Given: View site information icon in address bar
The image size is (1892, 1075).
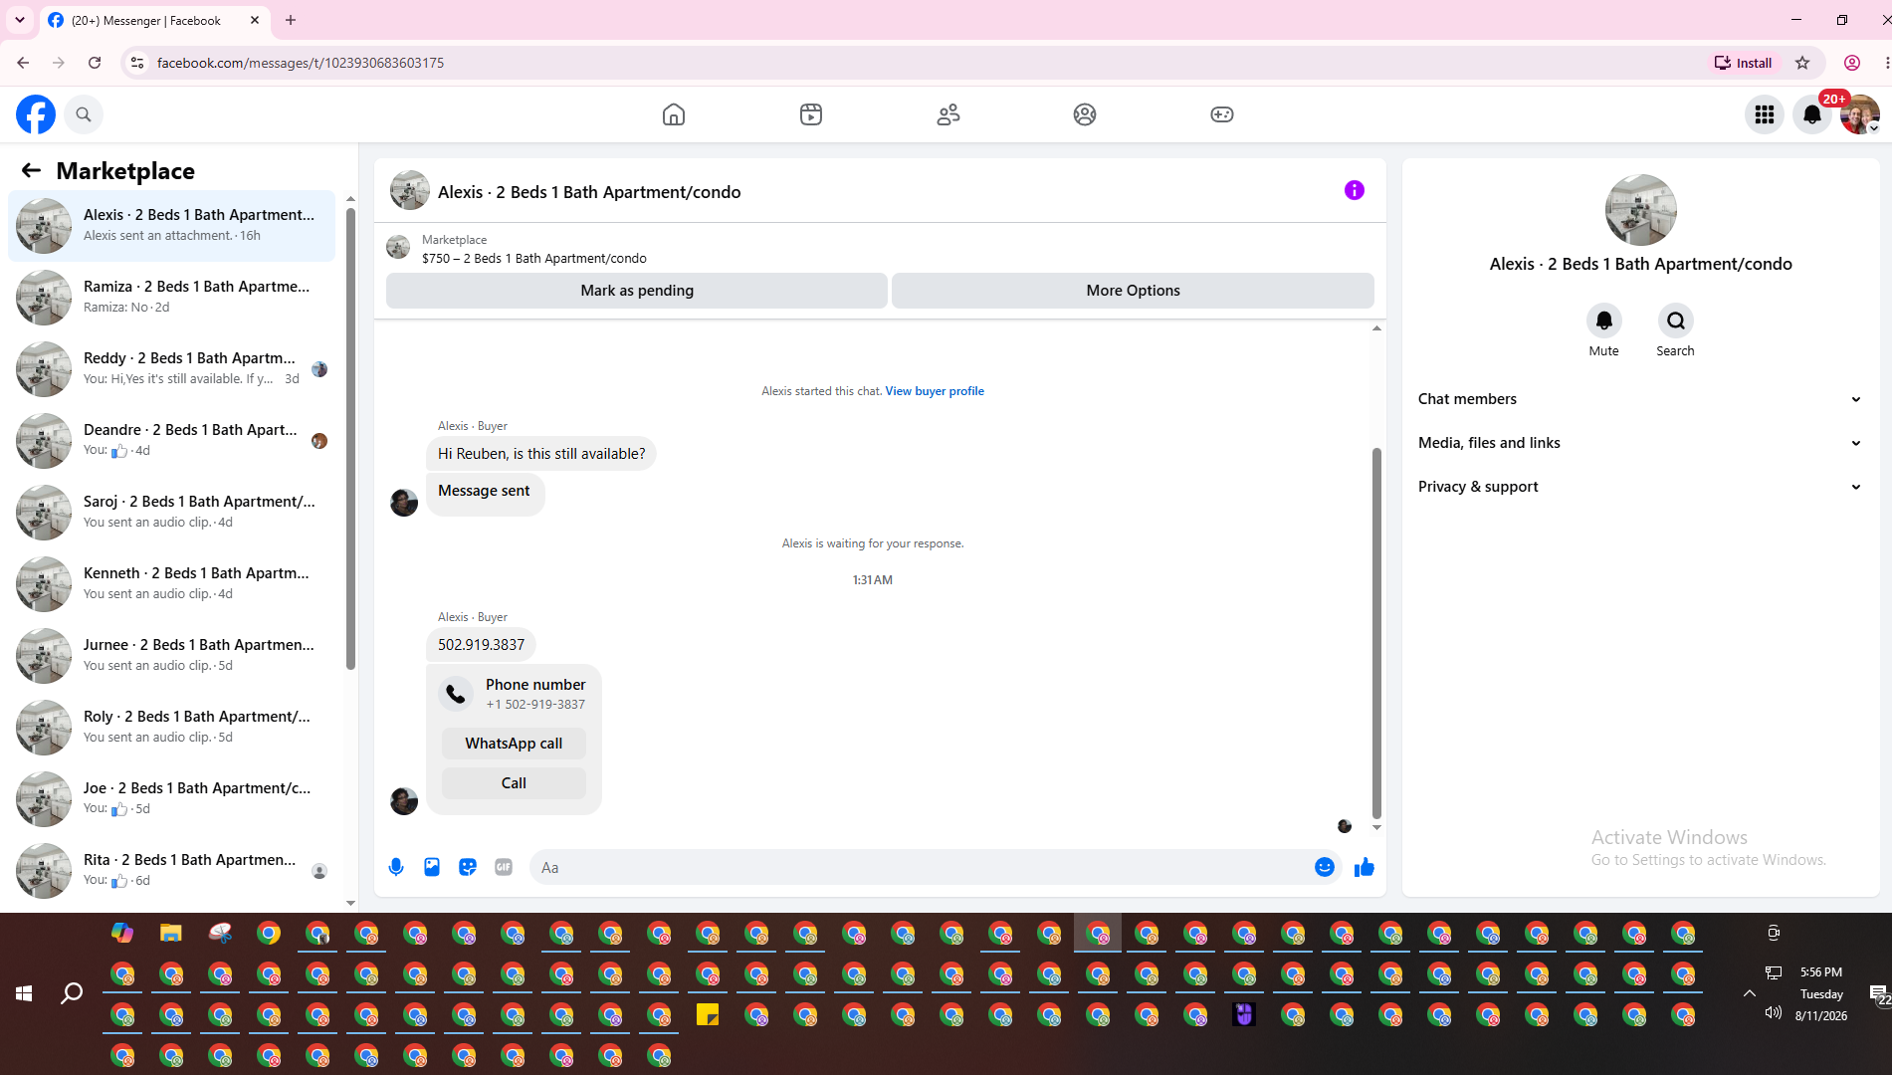Looking at the screenshot, I should tap(137, 63).
